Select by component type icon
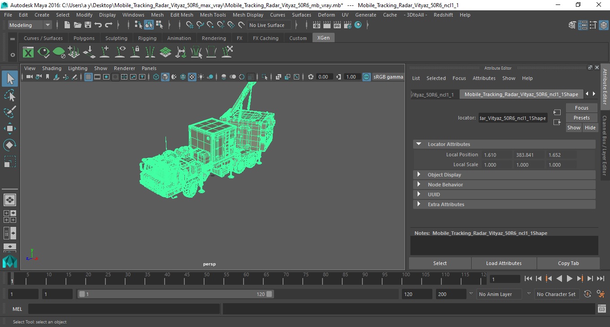This screenshot has width=610, height=327. (x=159, y=25)
